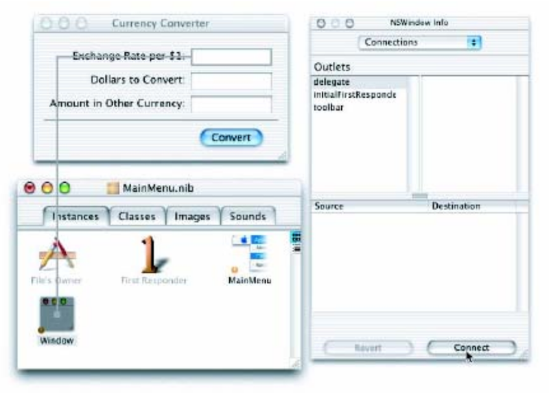Switch nib window to outline view mode

pos(297,249)
